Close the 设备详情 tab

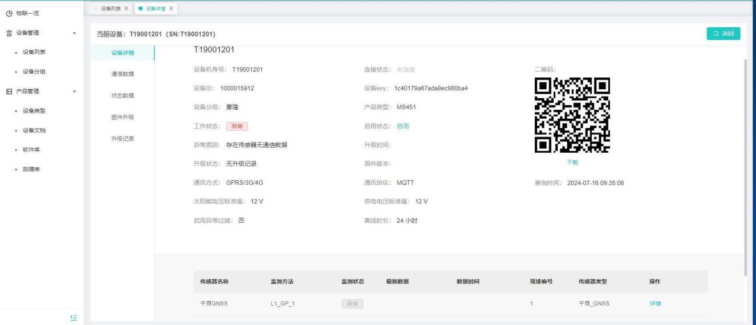coord(171,8)
